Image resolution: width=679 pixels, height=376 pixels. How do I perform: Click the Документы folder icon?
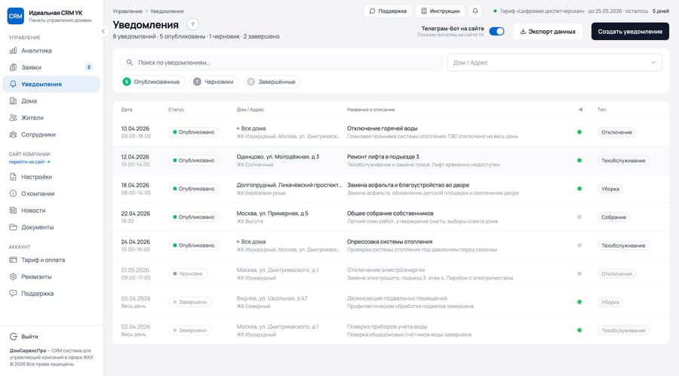point(13,227)
